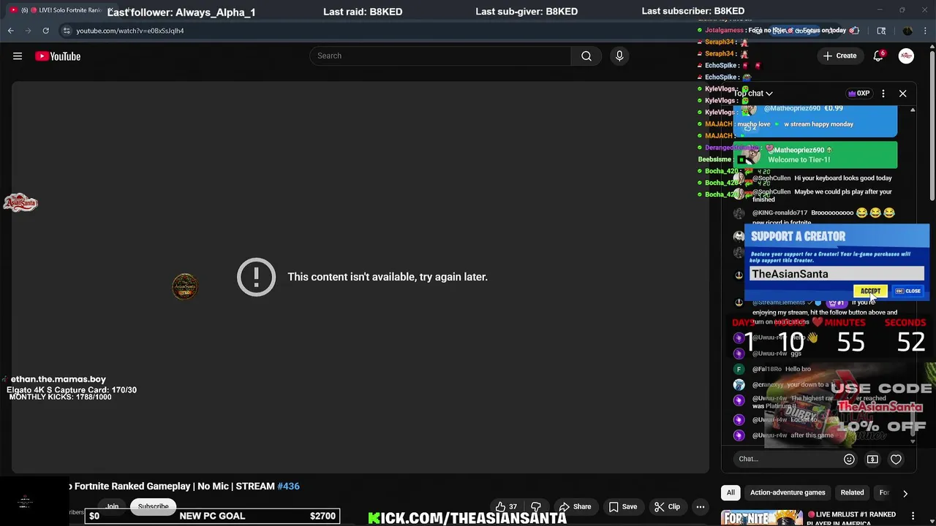Focus the YouTube search field
The width and height of the screenshot is (936, 526).
point(440,56)
